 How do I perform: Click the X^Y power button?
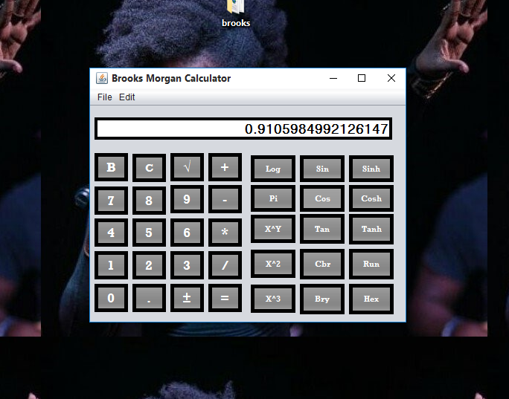coord(273,229)
